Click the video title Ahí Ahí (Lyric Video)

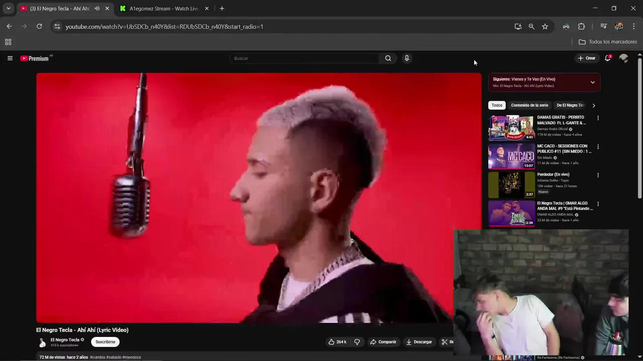[82, 330]
